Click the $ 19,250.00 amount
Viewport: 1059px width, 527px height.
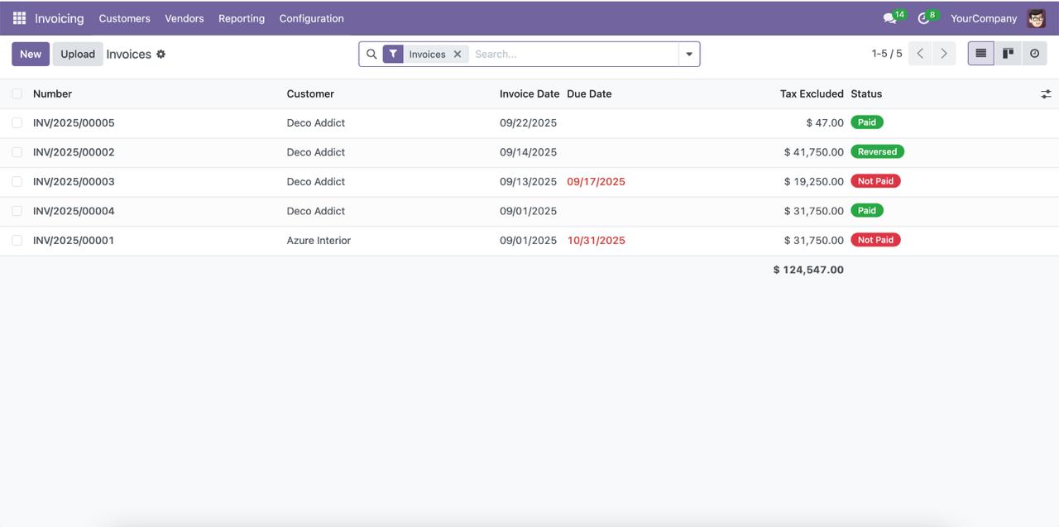point(814,181)
